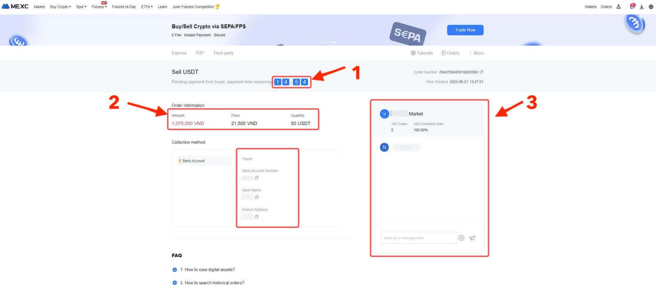This screenshot has height=290, width=656.
Task: Click the N user avatar in chat
Action: 384,147
